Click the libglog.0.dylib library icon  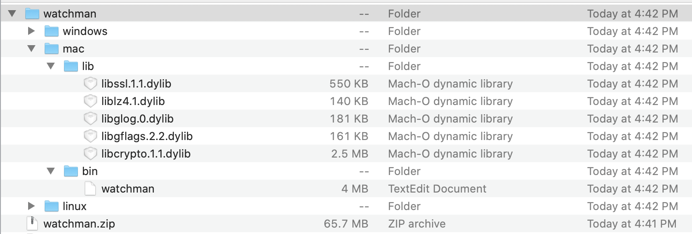pos(90,119)
